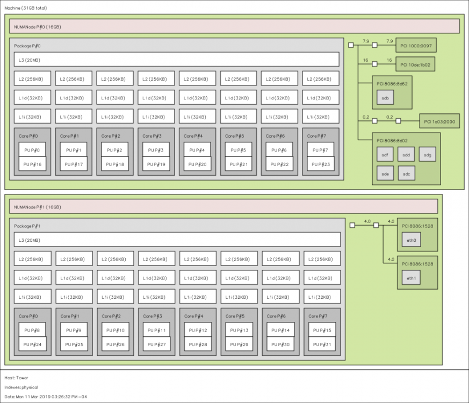
Task: Click the PU P#22 box
Action: (x=280, y=164)
